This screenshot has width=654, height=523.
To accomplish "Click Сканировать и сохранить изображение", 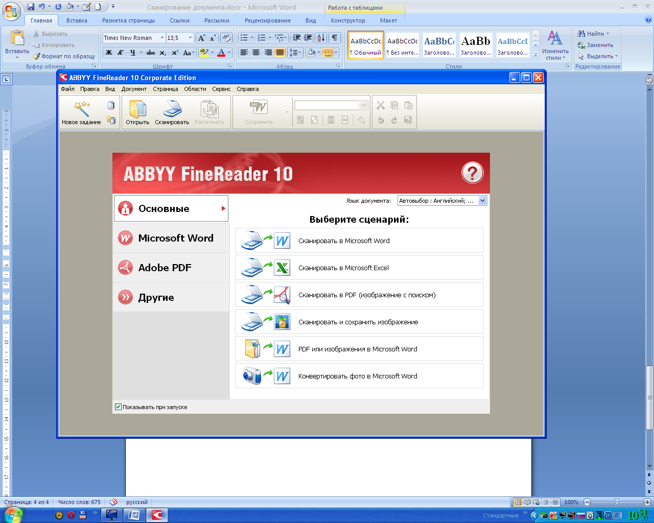I will [359, 322].
